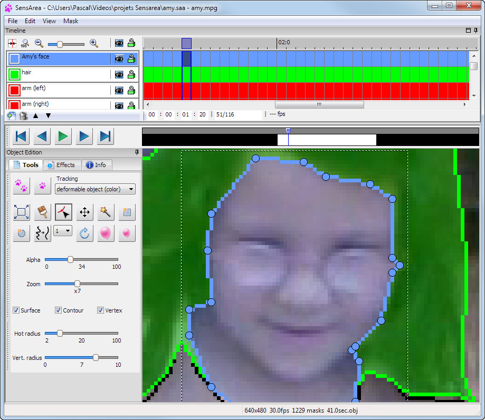Click the add new layer icon

coord(12,115)
